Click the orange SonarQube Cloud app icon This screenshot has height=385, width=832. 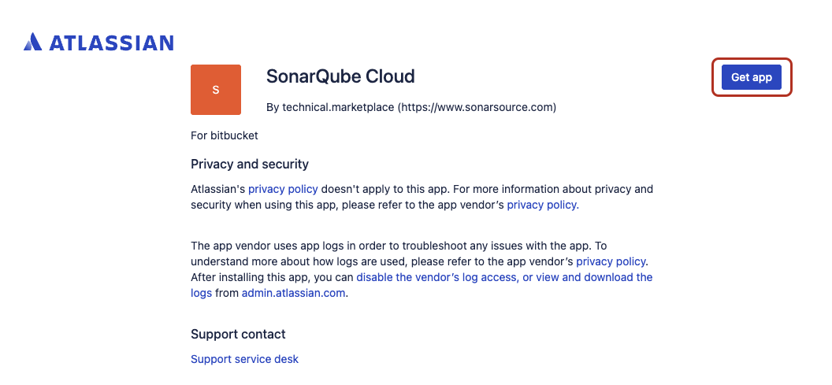[x=216, y=90]
